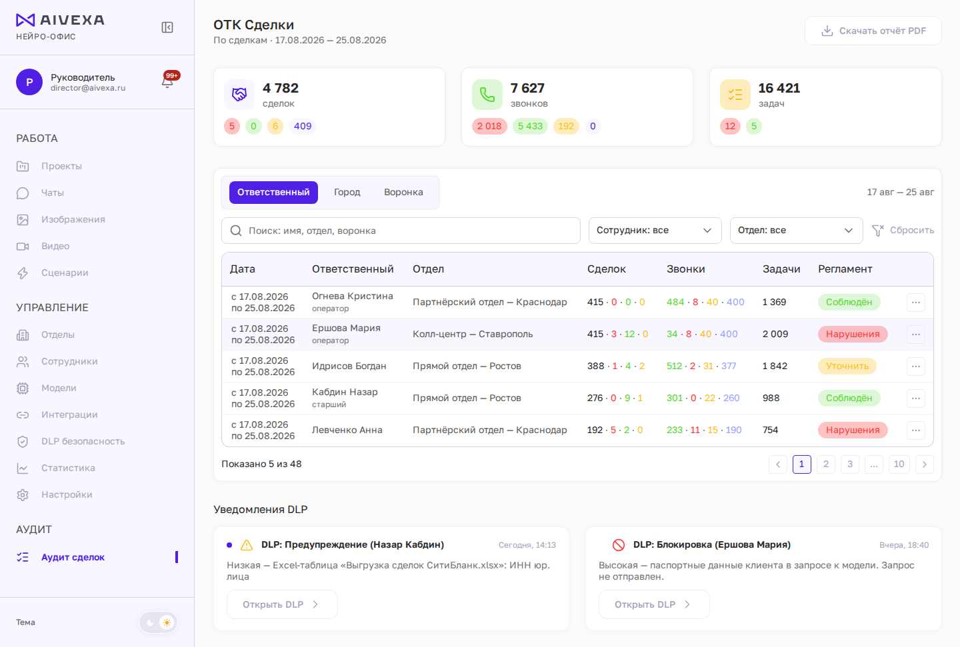This screenshot has height=647, width=960.
Task: Switch to the Ответственный tab
Action: (x=273, y=193)
